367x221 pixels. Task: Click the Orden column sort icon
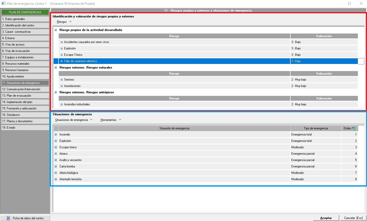354,128
